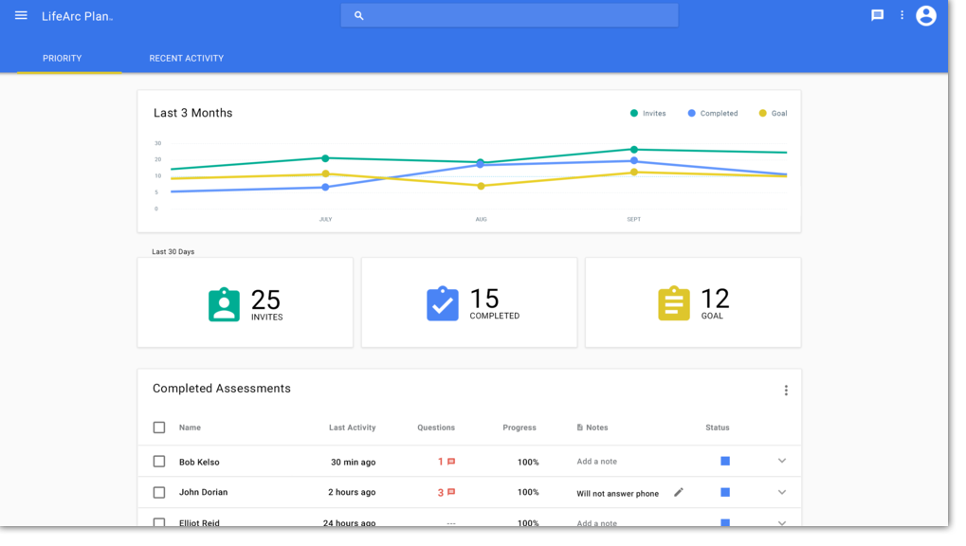Viewport: 966px width, 546px height.
Task: Click John Dorian's red question flag icon
Action: click(x=451, y=492)
